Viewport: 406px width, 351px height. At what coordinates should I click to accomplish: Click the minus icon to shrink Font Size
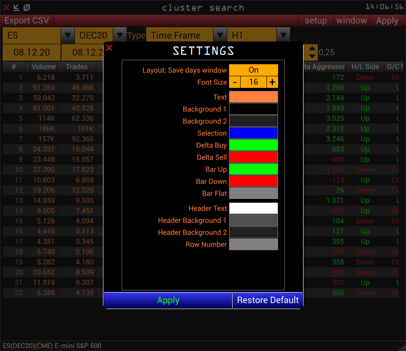(x=235, y=83)
